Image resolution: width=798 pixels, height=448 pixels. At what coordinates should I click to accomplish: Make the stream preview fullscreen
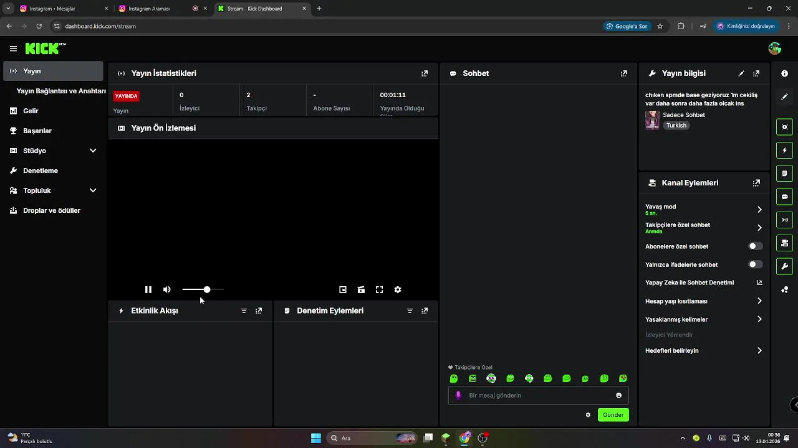tap(379, 289)
